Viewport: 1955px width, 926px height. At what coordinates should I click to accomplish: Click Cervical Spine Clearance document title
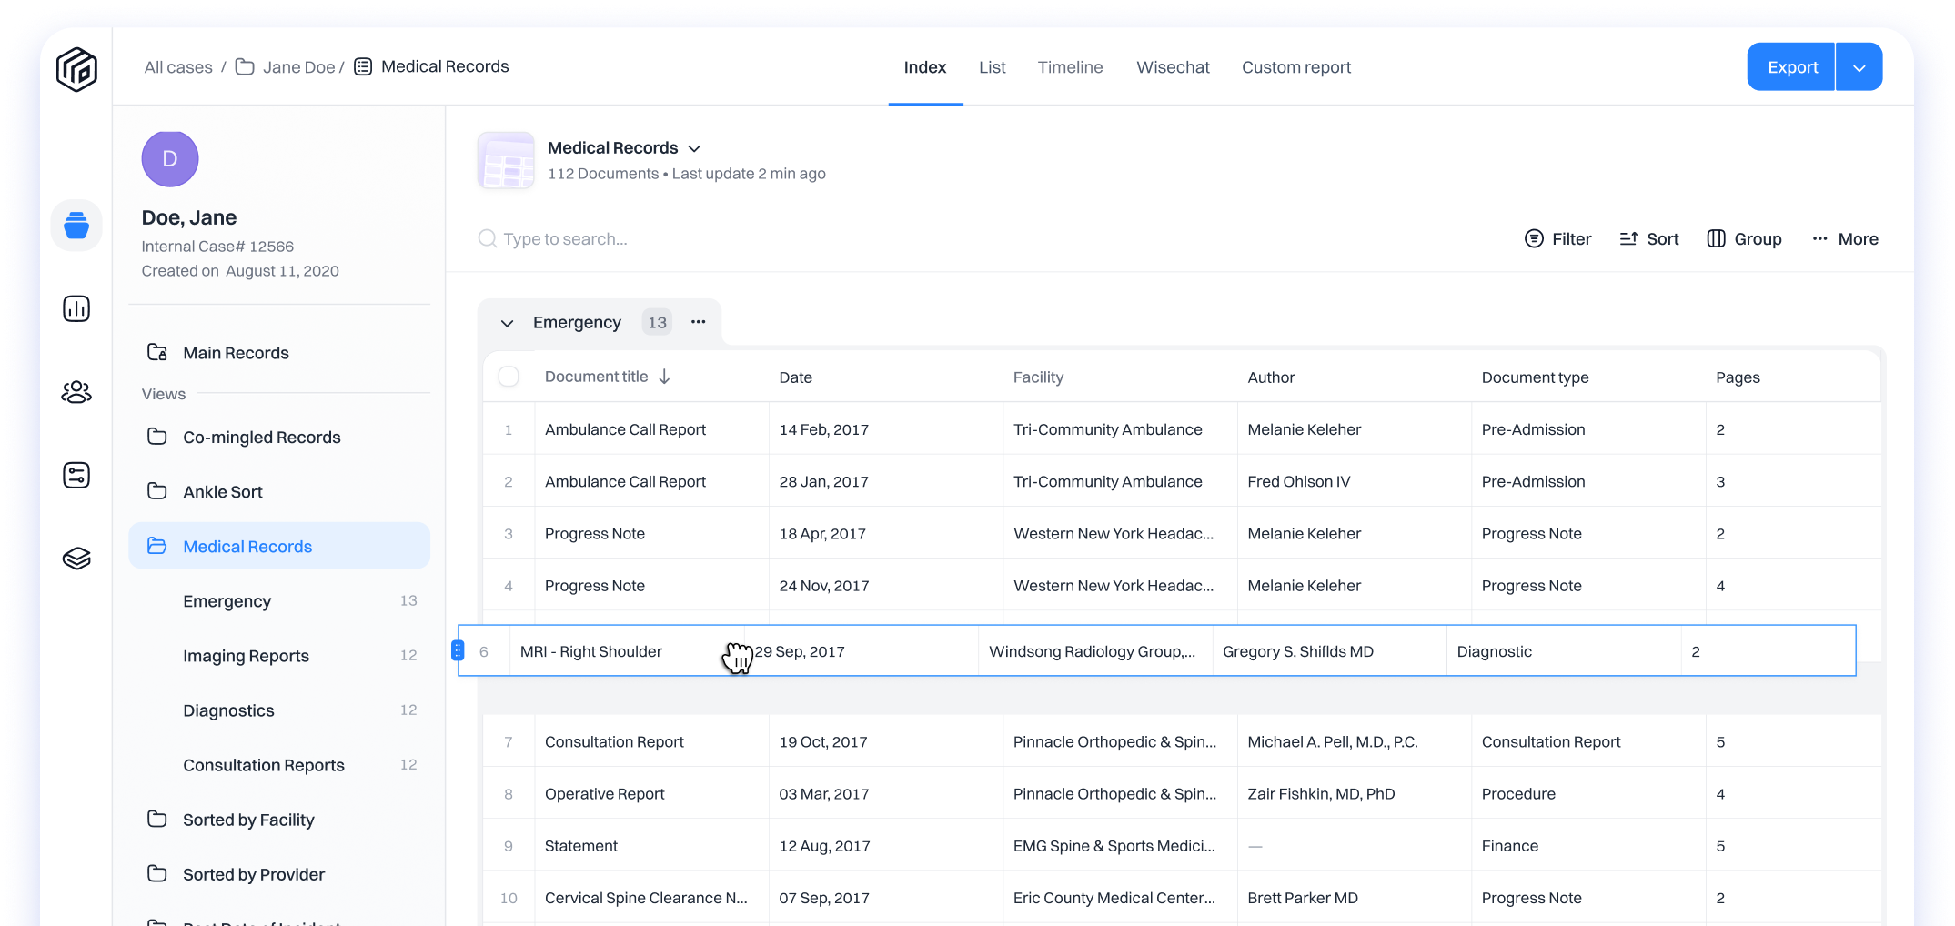tap(646, 898)
